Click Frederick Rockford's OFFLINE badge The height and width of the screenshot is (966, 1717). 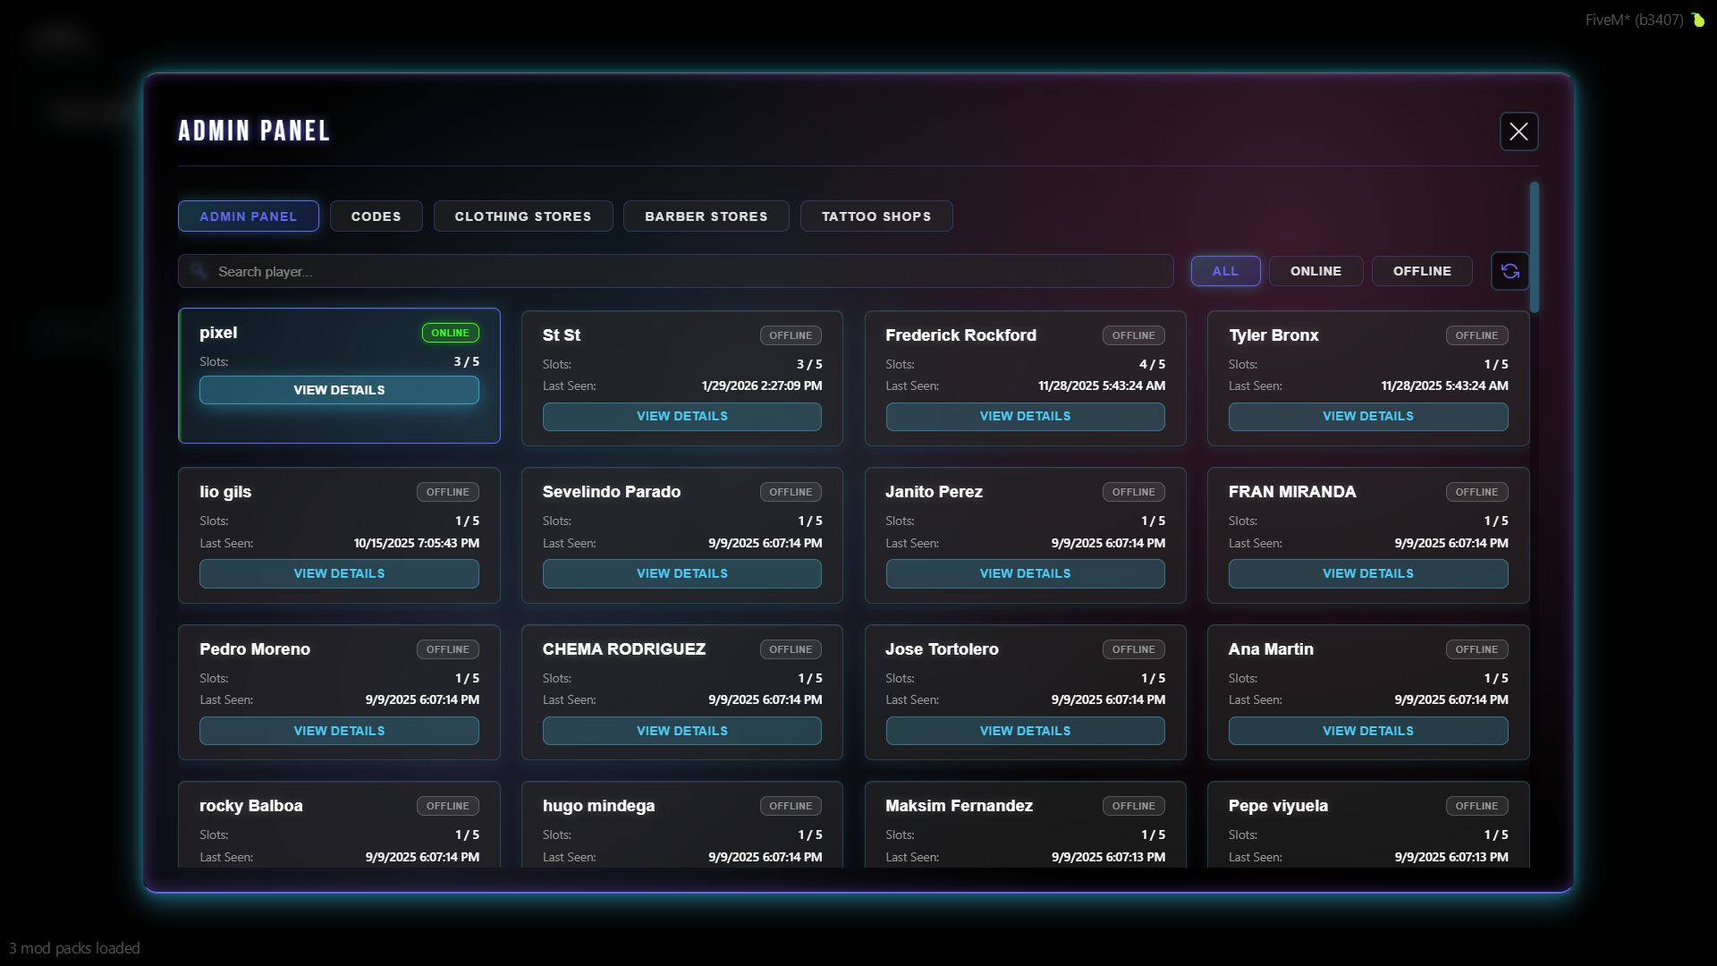click(x=1134, y=335)
